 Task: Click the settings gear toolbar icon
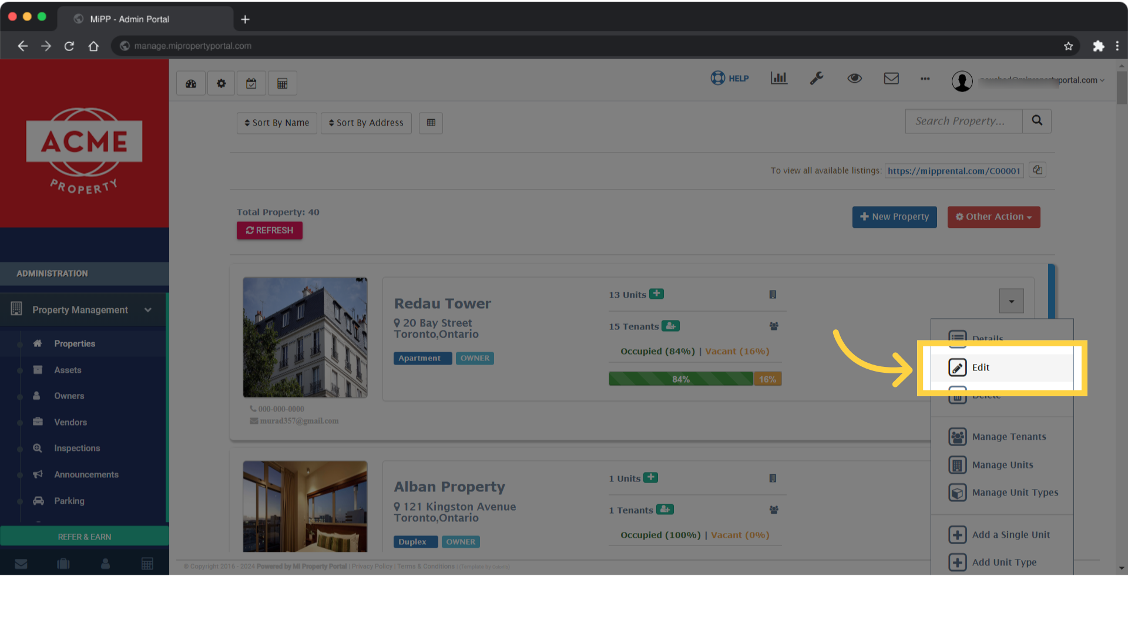tap(221, 83)
